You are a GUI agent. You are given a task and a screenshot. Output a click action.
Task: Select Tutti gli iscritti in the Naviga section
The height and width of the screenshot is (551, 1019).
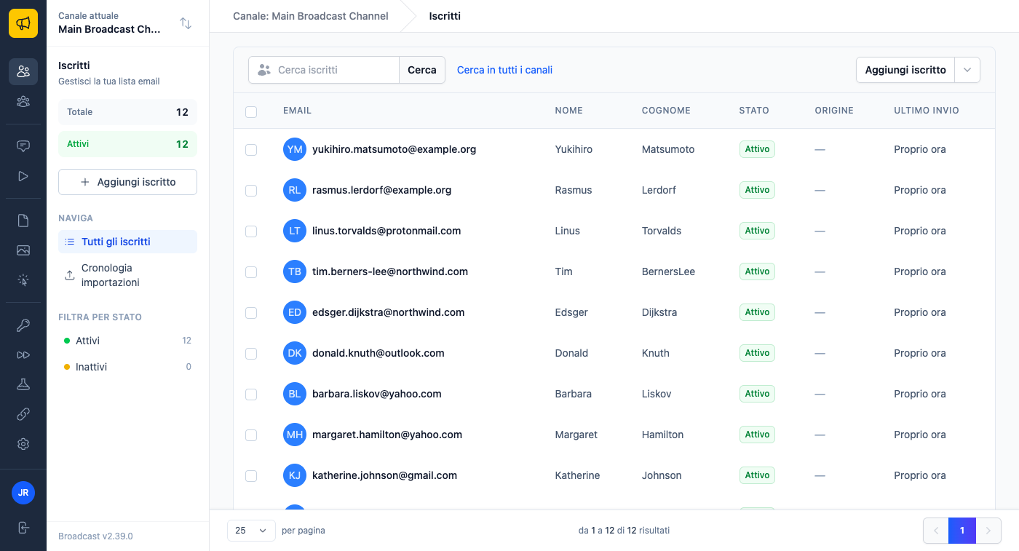tap(127, 242)
